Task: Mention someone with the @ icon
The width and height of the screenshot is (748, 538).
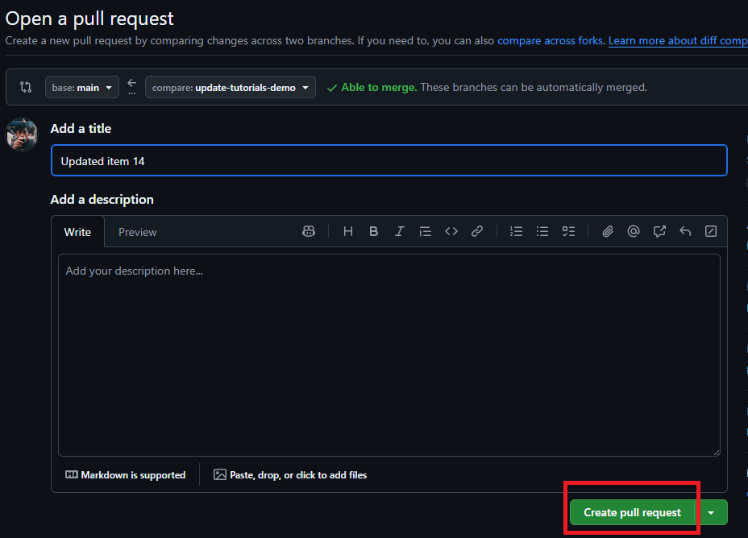Action: point(634,231)
